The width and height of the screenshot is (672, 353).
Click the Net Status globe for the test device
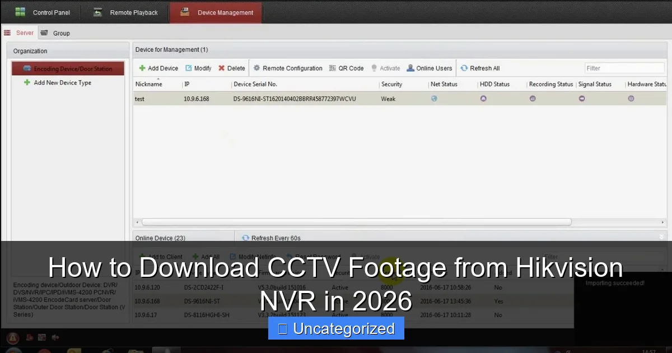pos(434,98)
